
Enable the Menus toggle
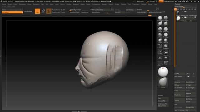click(161, 1)
